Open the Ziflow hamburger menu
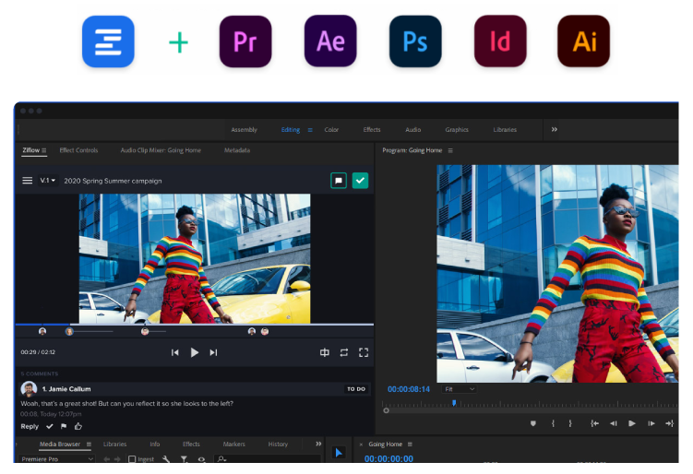 28,181
